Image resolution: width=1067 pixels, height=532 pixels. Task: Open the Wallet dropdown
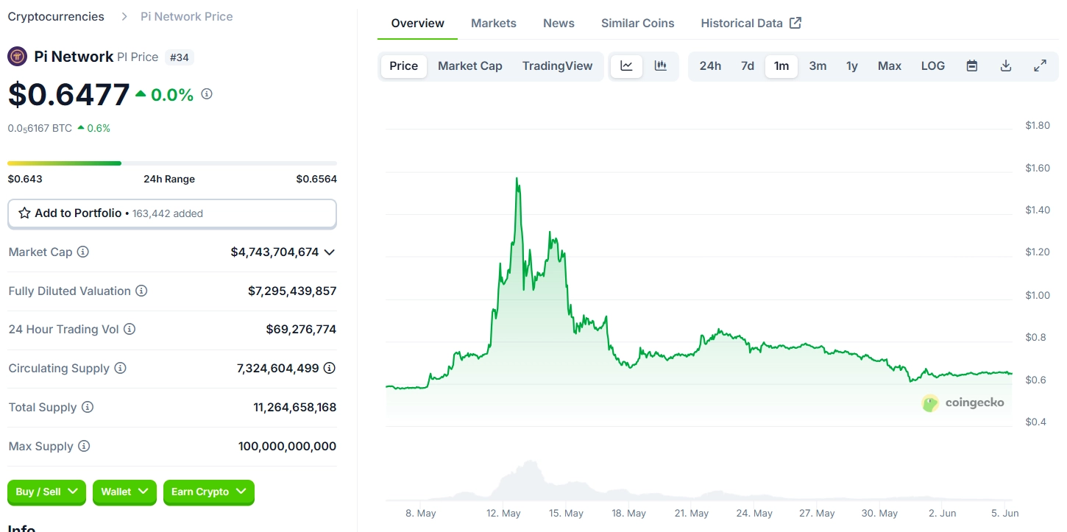[x=124, y=492]
